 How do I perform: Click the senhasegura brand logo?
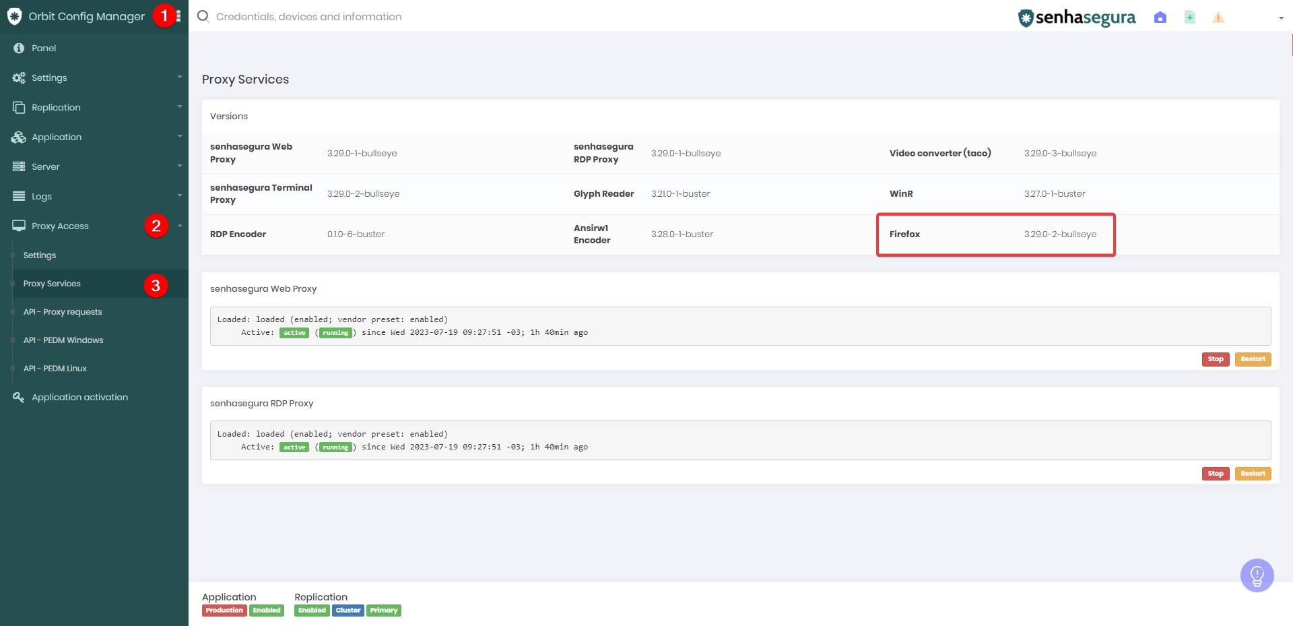(1077, 18)
